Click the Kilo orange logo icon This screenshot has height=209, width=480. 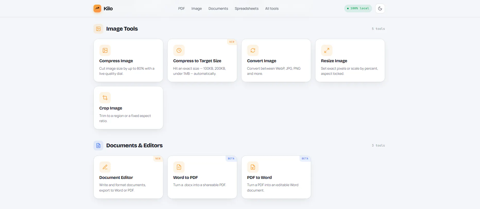pos(97,8)
